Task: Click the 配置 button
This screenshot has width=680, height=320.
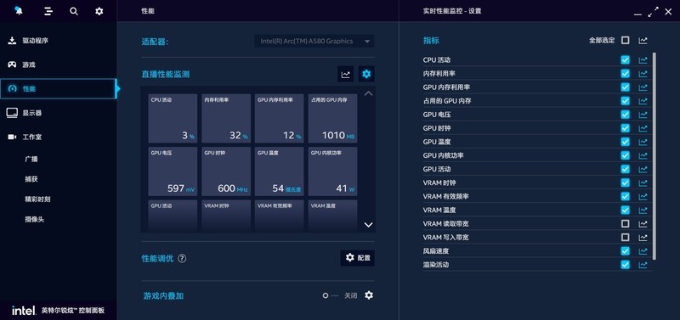Action: tap(357, 258)
